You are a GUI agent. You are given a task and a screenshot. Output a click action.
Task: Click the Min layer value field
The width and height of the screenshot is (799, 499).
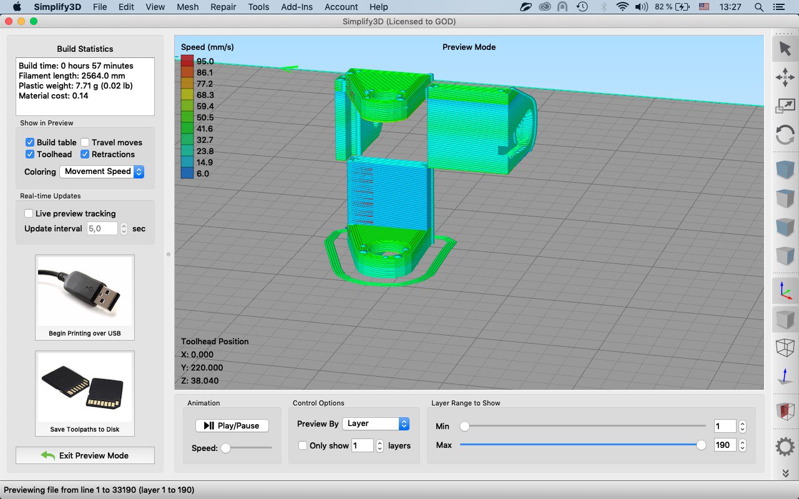[725, 427]
